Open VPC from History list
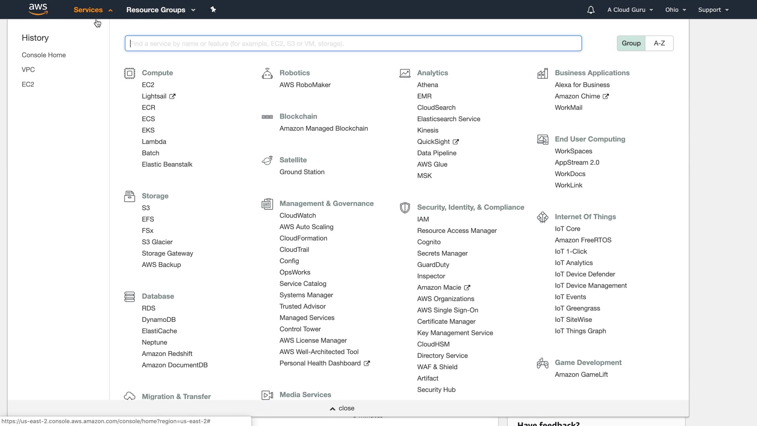 (28, 70)
